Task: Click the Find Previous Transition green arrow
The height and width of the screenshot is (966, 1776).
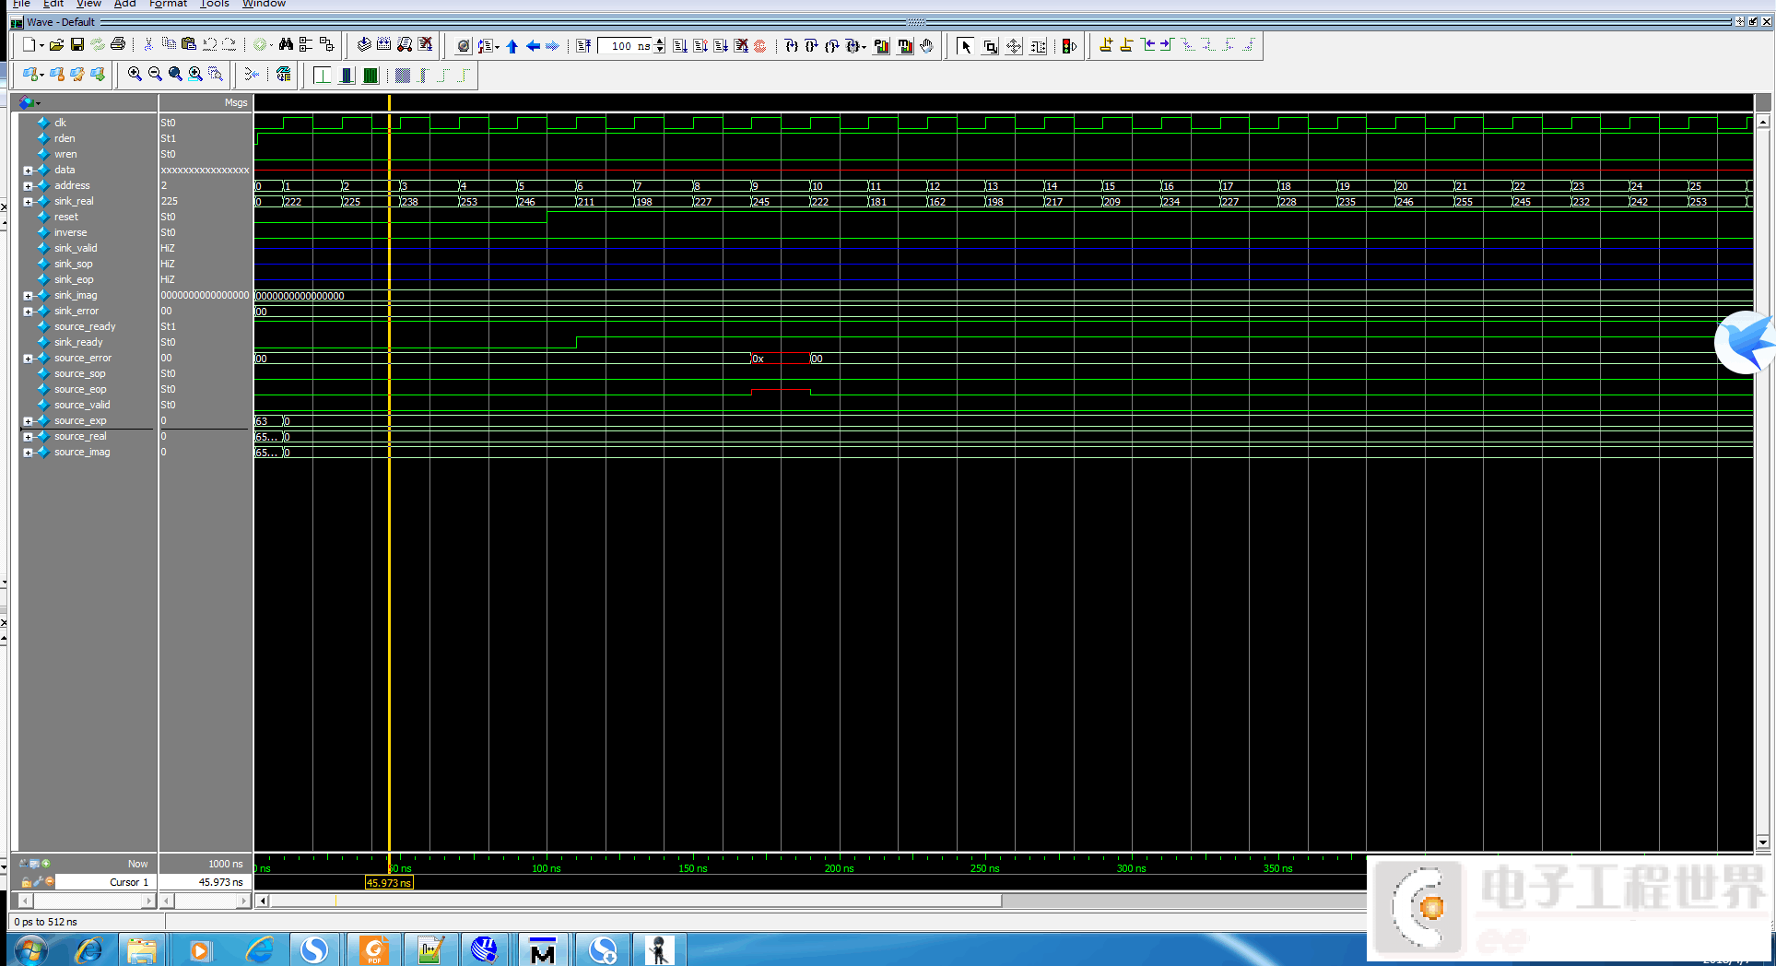Action: click(1147, 44)
